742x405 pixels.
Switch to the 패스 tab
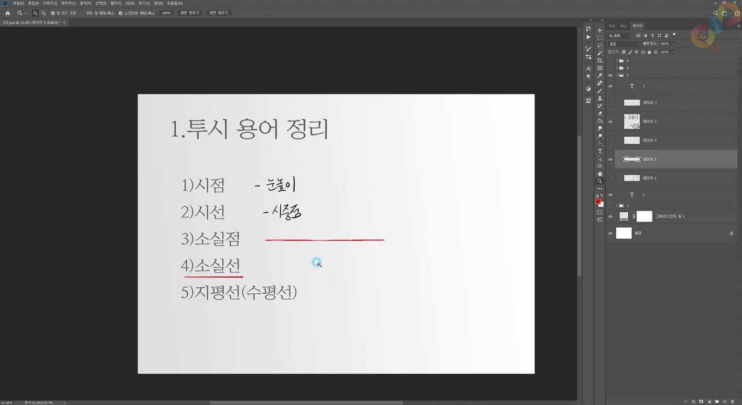tap(624, 26)
